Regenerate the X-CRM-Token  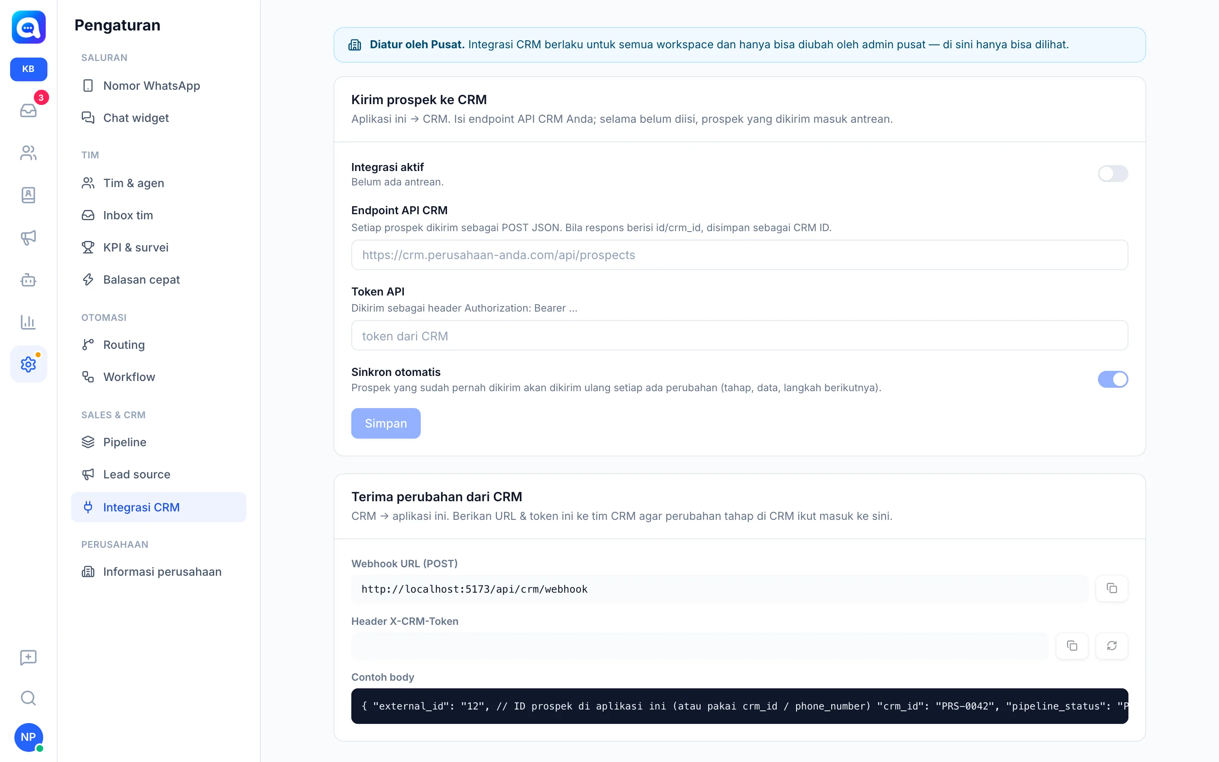pos(1112,646)
